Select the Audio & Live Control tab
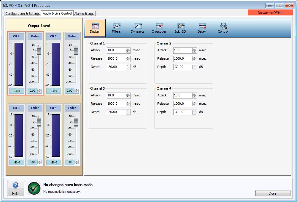Screen dimensions: 297x202 57,13
